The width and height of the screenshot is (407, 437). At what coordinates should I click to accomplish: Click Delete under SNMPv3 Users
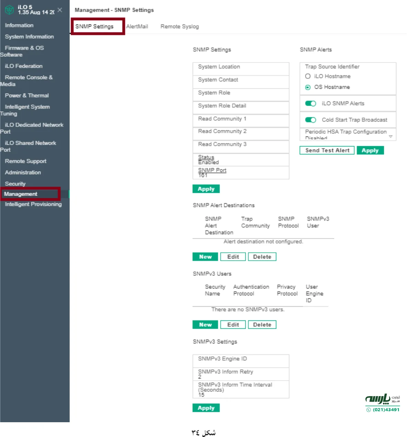[262, 324]
